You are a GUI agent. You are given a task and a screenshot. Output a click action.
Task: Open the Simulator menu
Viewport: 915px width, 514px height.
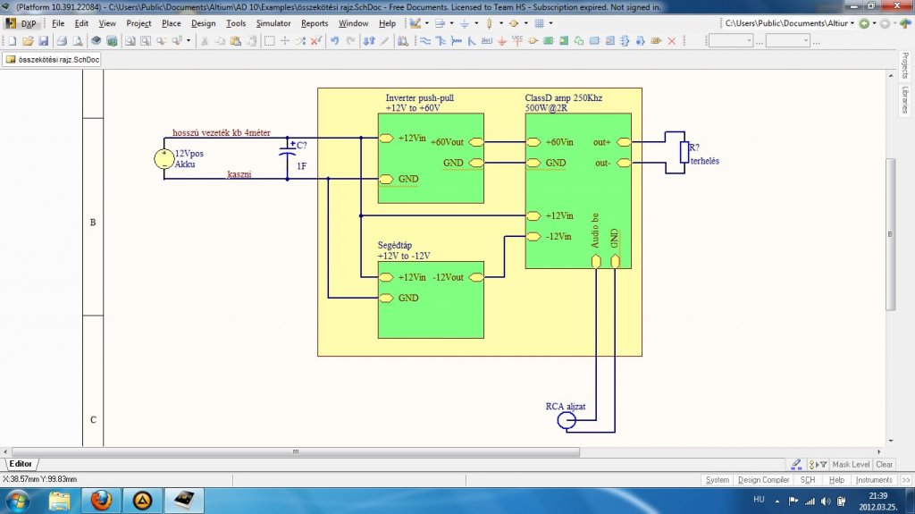273,23
